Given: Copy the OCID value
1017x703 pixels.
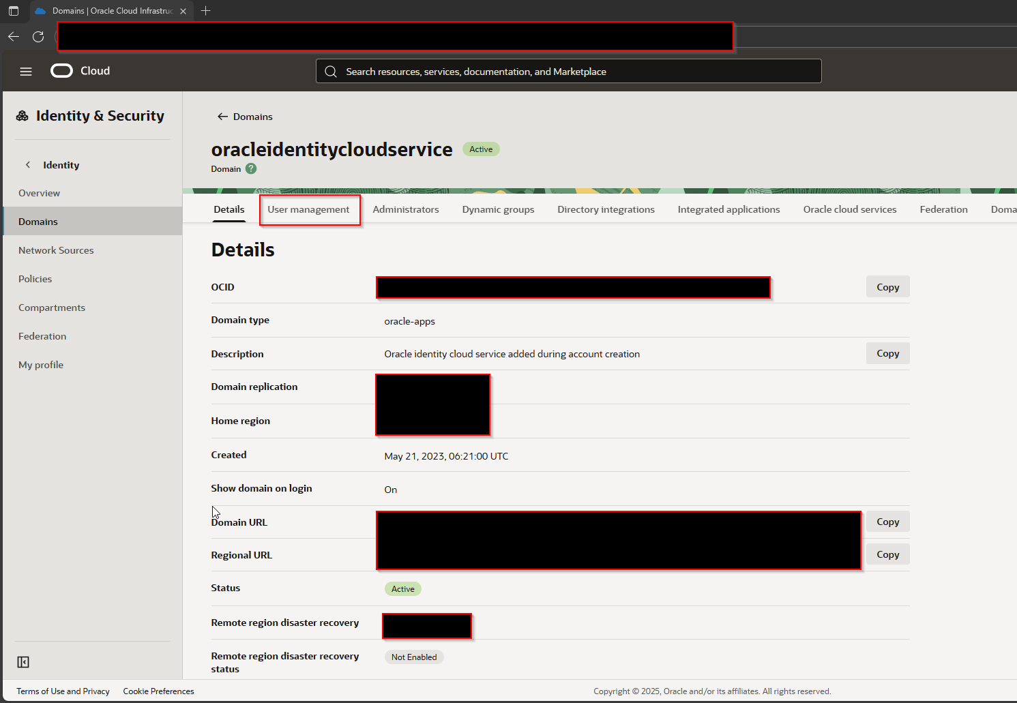Looking at the screenshot, I should (x=887, y=286).
